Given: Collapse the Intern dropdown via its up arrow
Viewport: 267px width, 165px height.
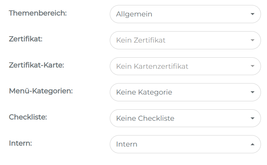Looking at the screenshot, I should [x=253, y=144].
